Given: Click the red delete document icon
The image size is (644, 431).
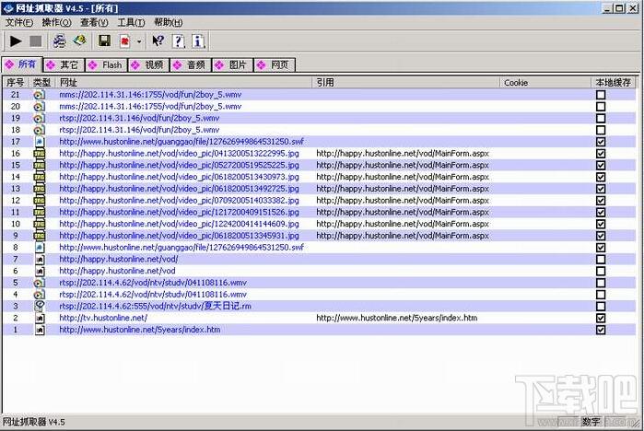Looking at the screenshot, I should point(125,41).
